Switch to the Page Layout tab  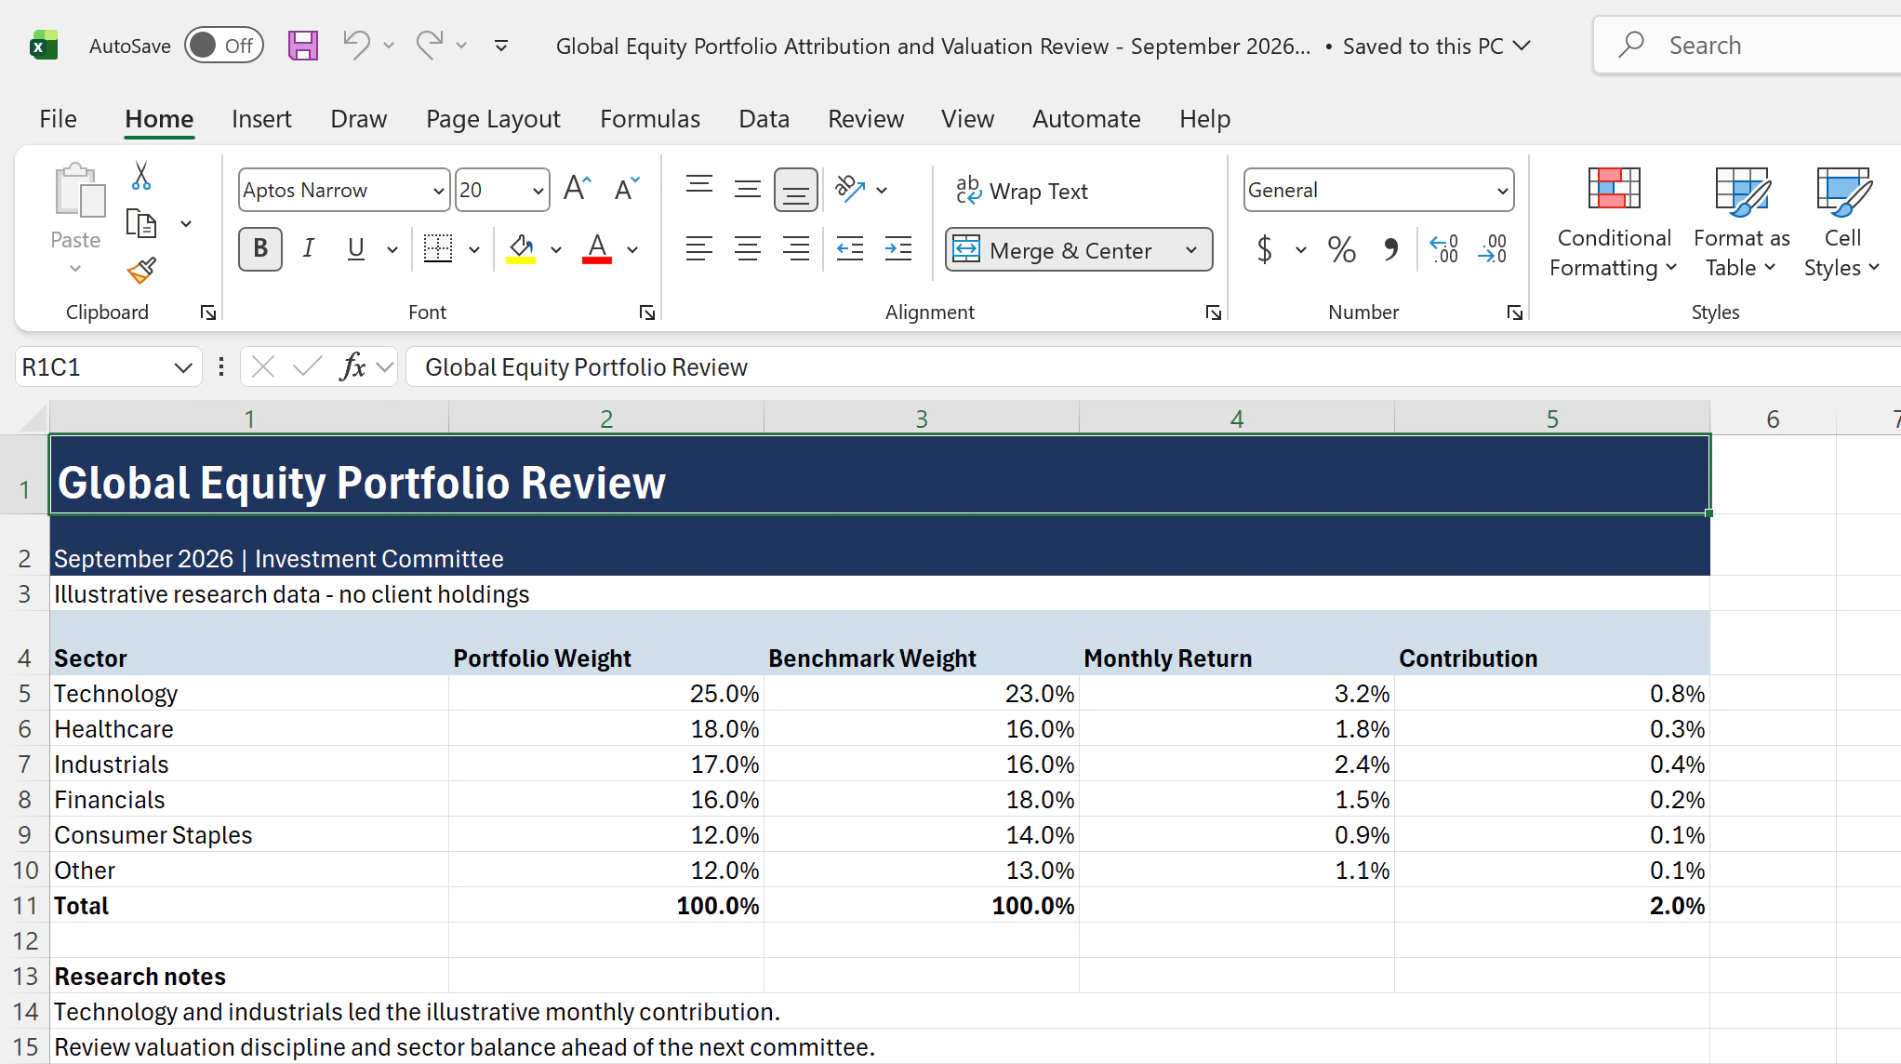tap(493, 119)
